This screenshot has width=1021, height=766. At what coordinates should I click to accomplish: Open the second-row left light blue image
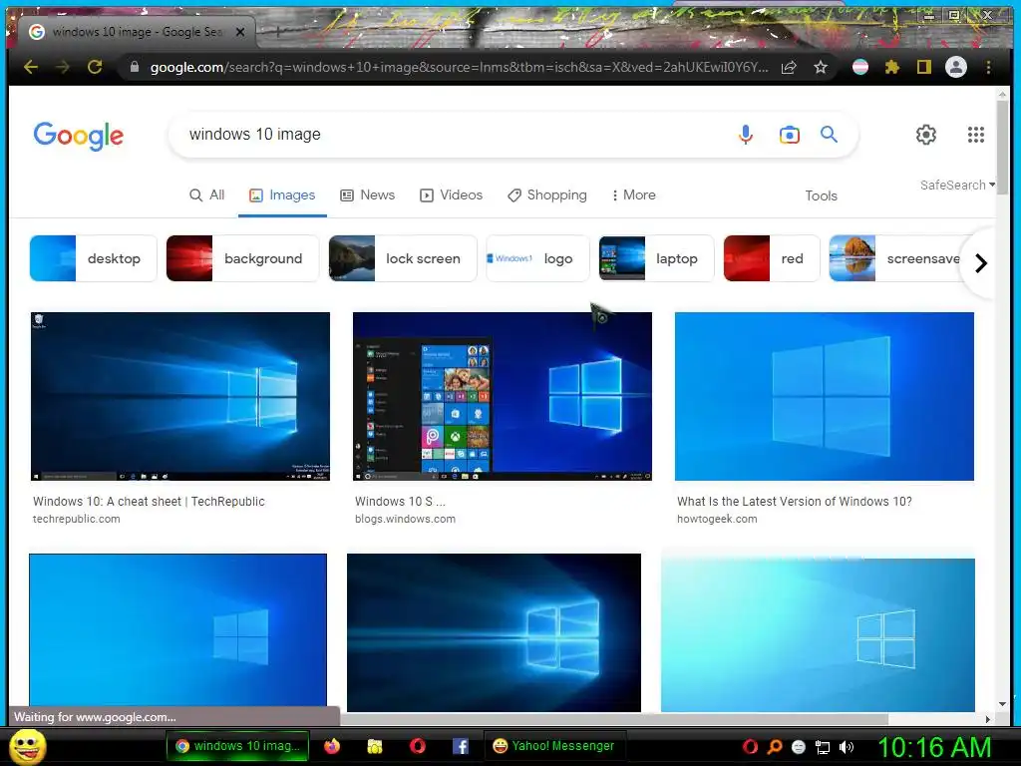[177, 630]
